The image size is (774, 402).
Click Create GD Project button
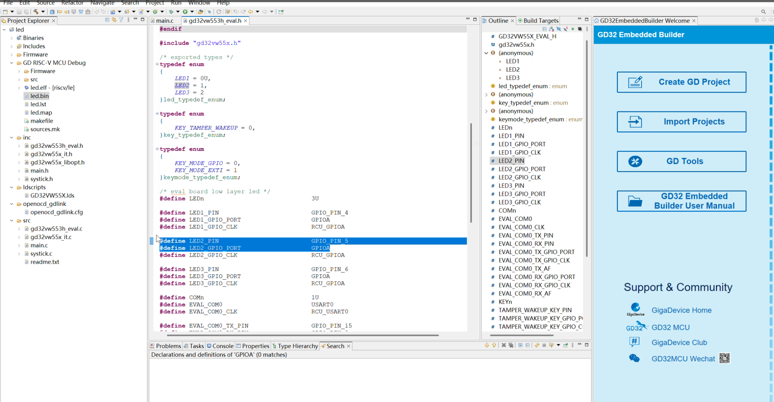click(681, 82)
